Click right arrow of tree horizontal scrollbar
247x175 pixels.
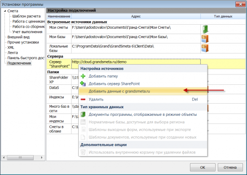(42, 157)
